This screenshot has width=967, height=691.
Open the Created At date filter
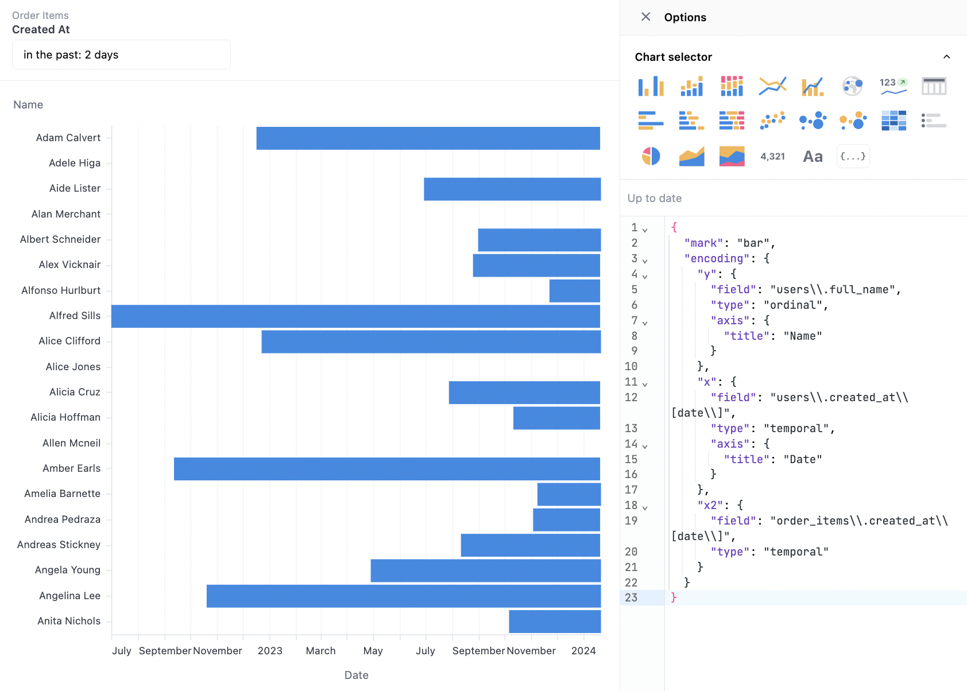tap(121, 55)
